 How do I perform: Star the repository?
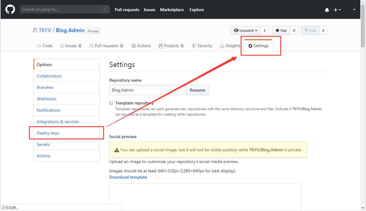coord(281,30)
